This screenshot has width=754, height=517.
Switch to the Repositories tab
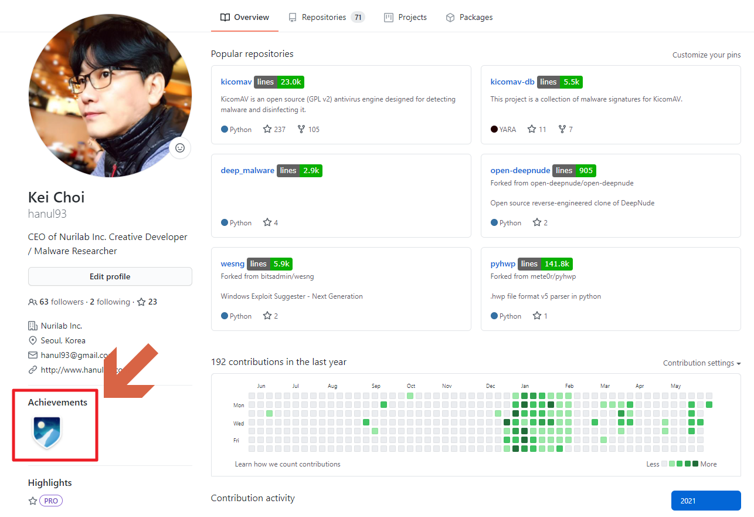point(326,17)
